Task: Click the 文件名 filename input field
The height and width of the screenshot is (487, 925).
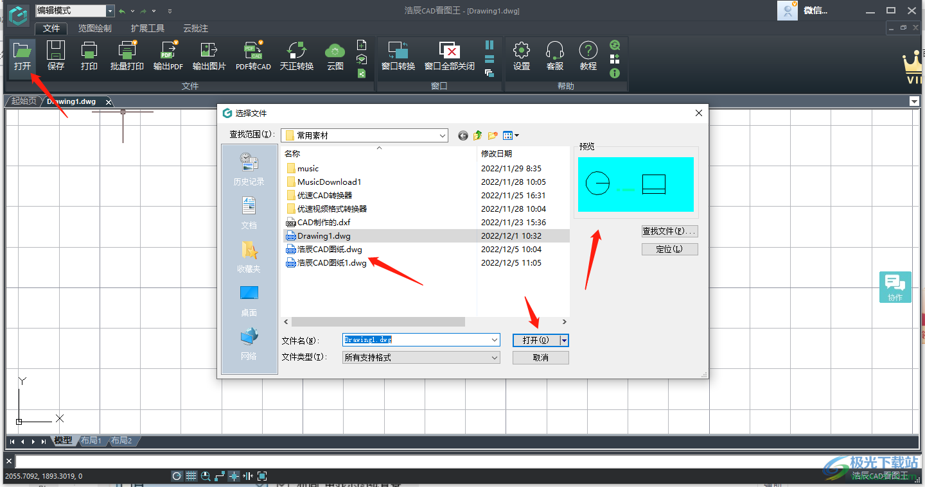Action: click(x=416, y=340)
